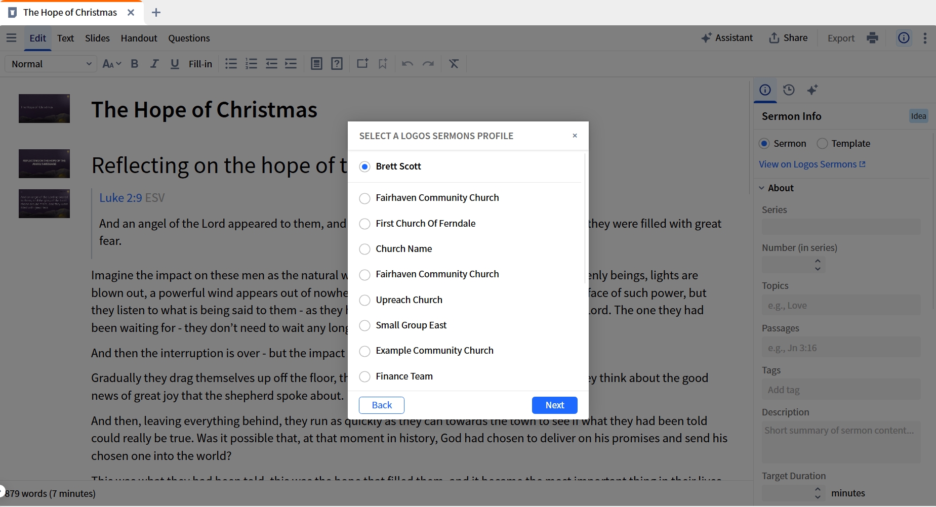Image resolution: width=936 pixels, height=507 pixels.
Task: Switch to the Slides tab
Action: click(x=97, y=38)
